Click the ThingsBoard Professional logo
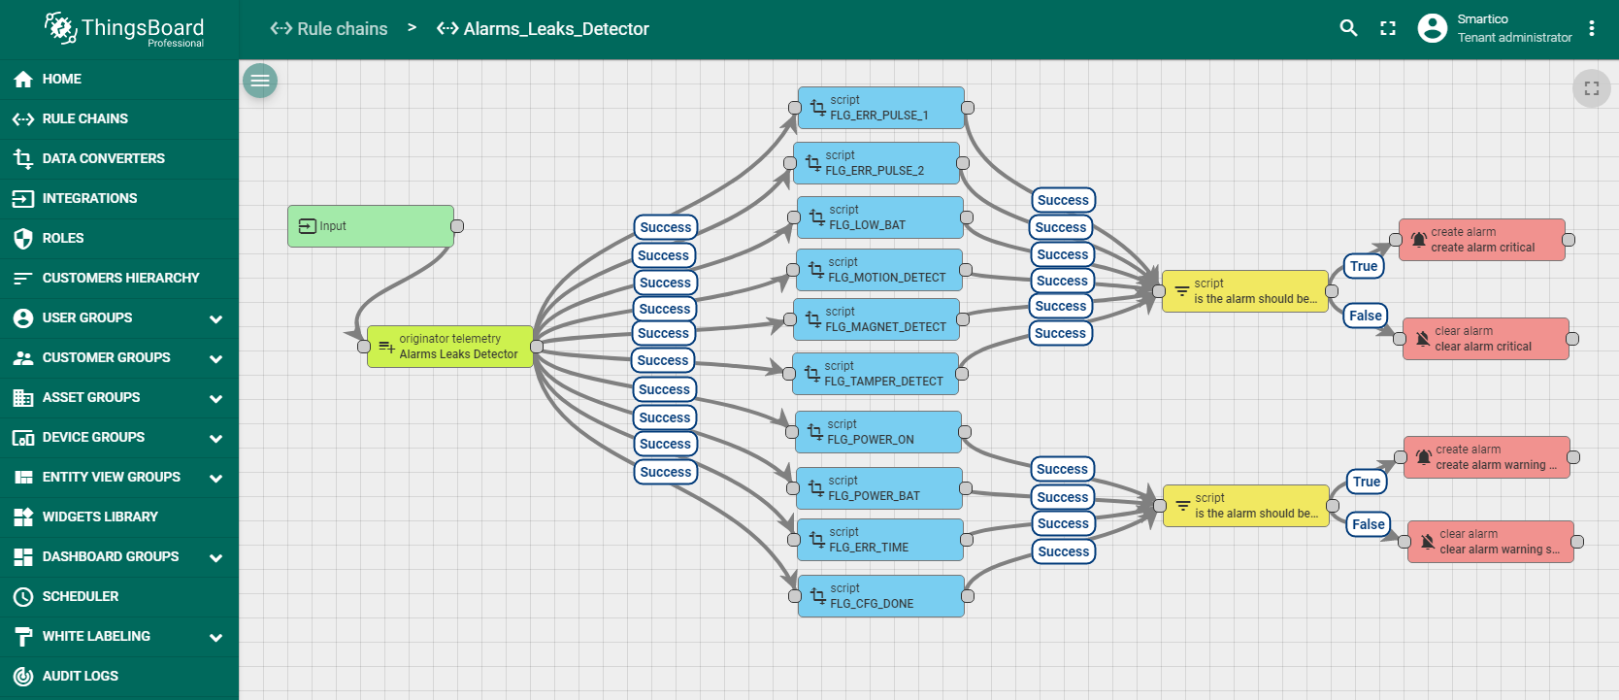 pyautogui.click(x=125, y=29)
